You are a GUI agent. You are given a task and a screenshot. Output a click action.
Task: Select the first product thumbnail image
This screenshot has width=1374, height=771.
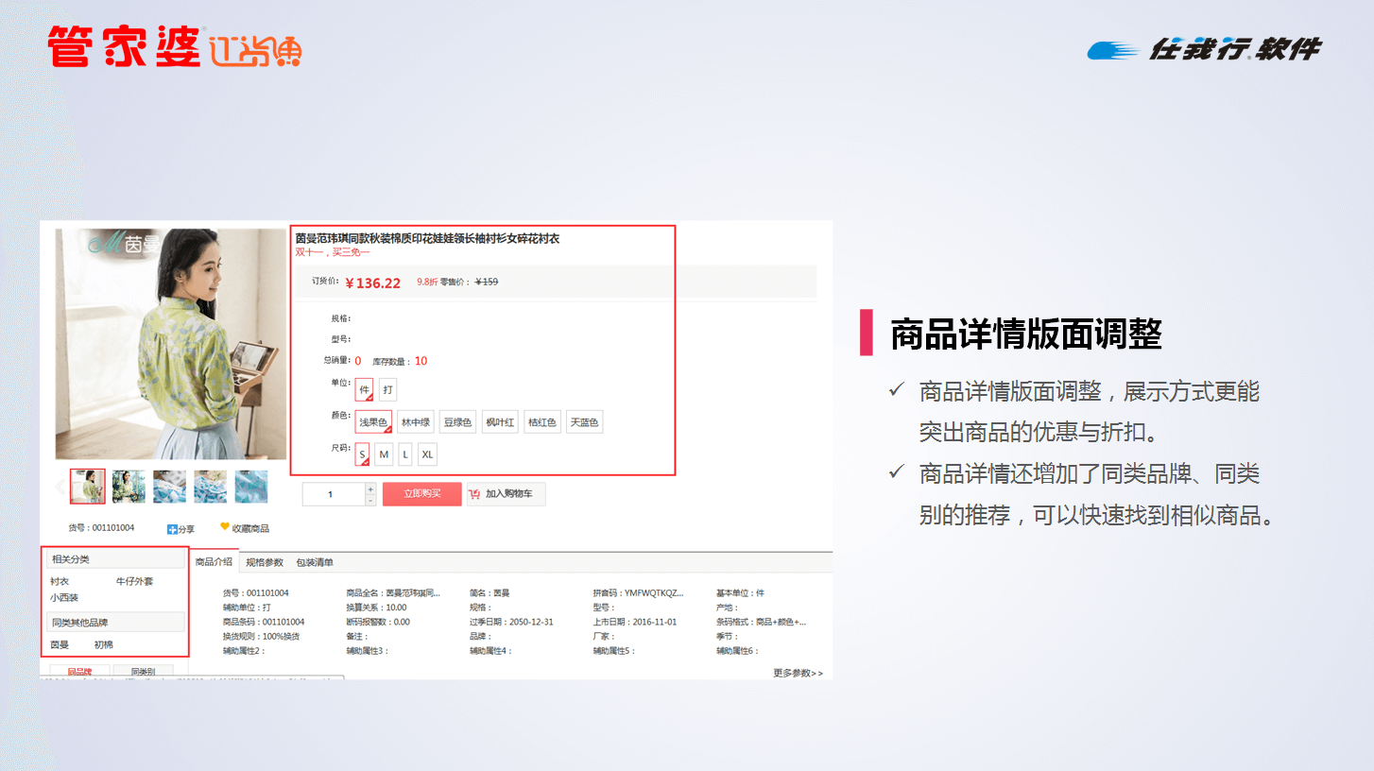click(x=88, y=487)
